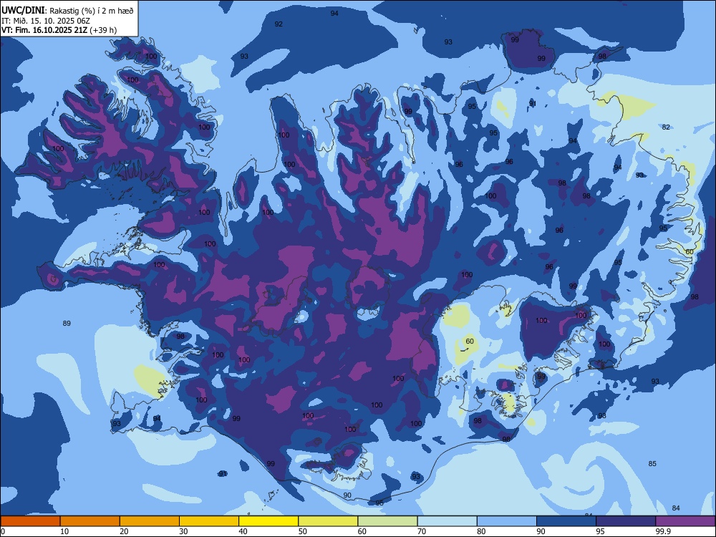The height and width of the screenshot is (537, 716).
Task: Click the '50' legend tick label
Action: [303, 531]
